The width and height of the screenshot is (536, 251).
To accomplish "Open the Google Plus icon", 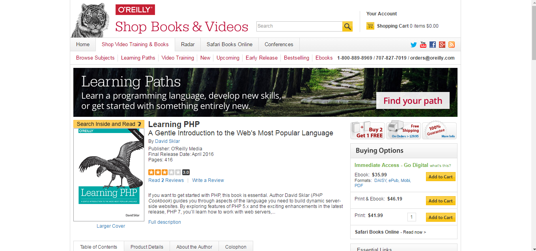I will click(442, 45).
